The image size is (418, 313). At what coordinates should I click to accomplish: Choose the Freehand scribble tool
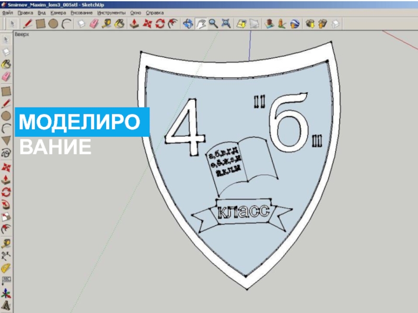coord(6,153)
